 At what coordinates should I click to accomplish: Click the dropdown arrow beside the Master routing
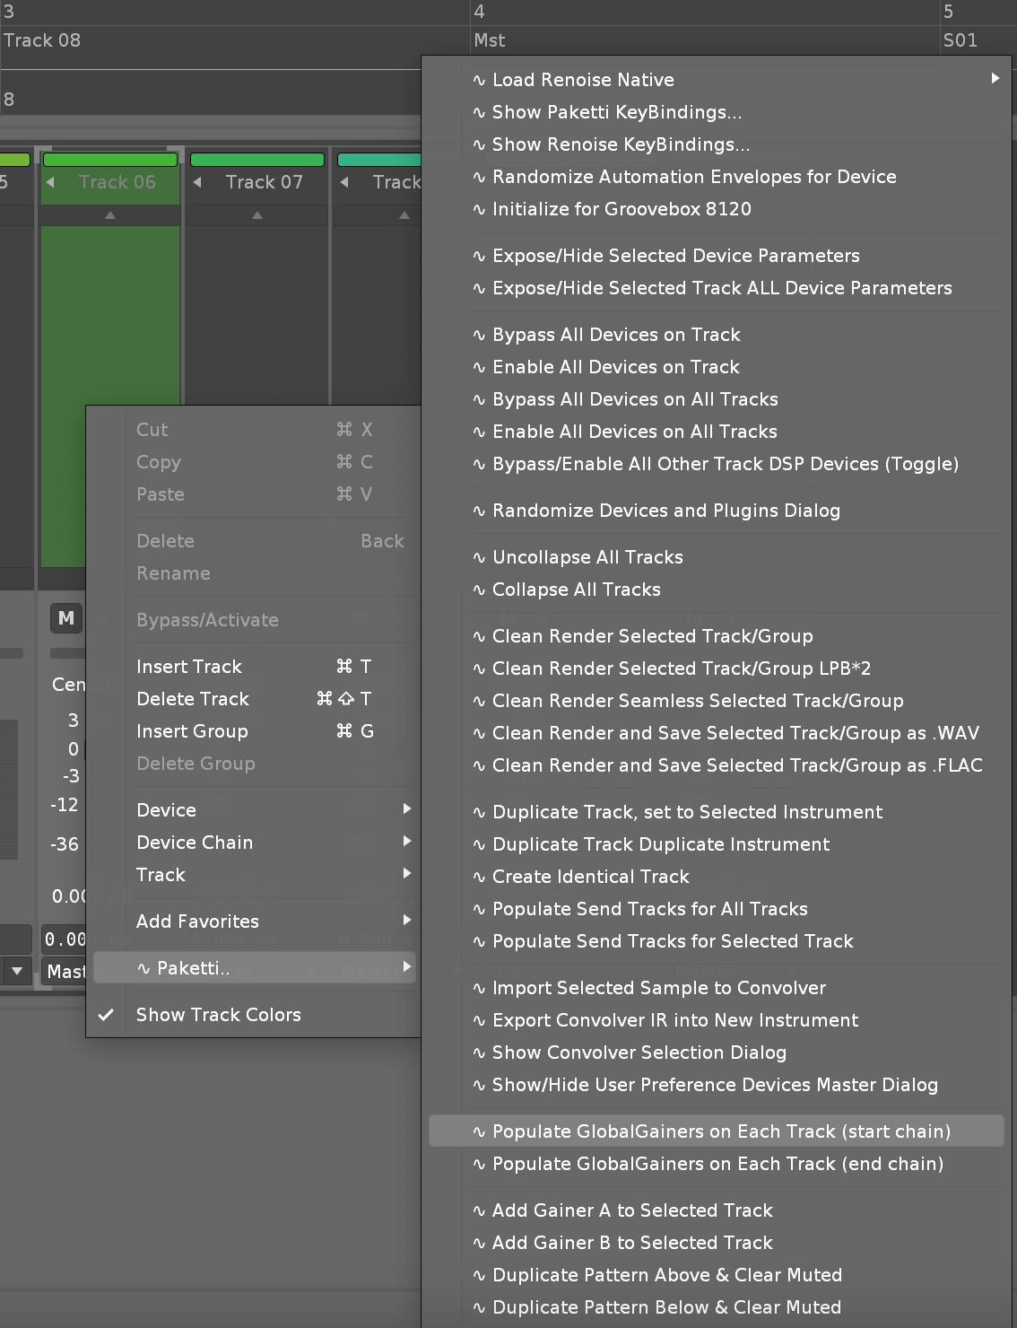17,971
